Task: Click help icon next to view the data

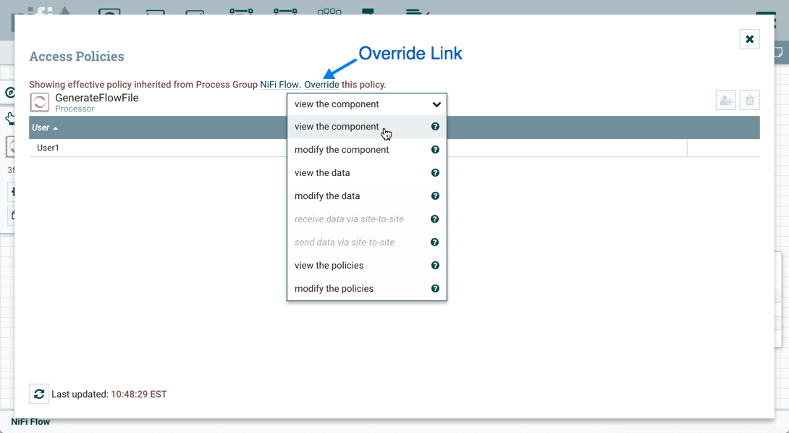Action: point(435,173)
